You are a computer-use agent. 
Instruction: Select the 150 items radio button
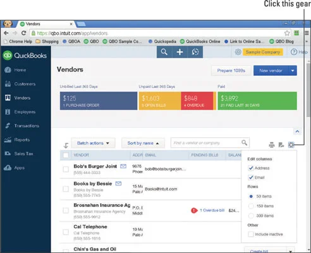tap(251, 206)
